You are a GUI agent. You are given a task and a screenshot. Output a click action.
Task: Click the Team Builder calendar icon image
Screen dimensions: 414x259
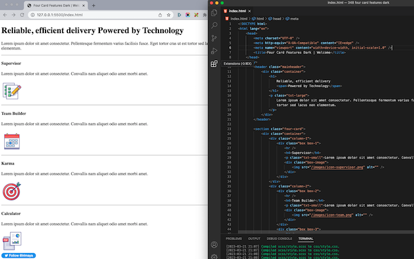click(x=12, y=141)
